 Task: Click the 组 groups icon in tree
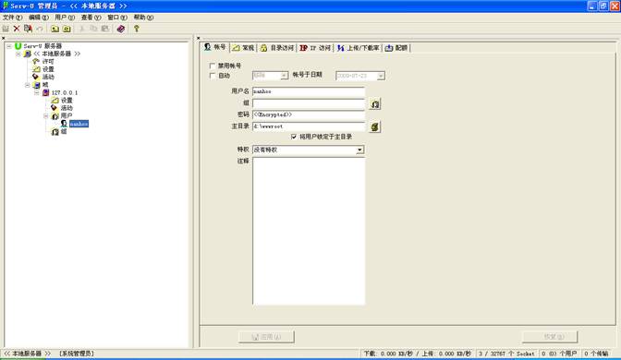pos(55,131)
